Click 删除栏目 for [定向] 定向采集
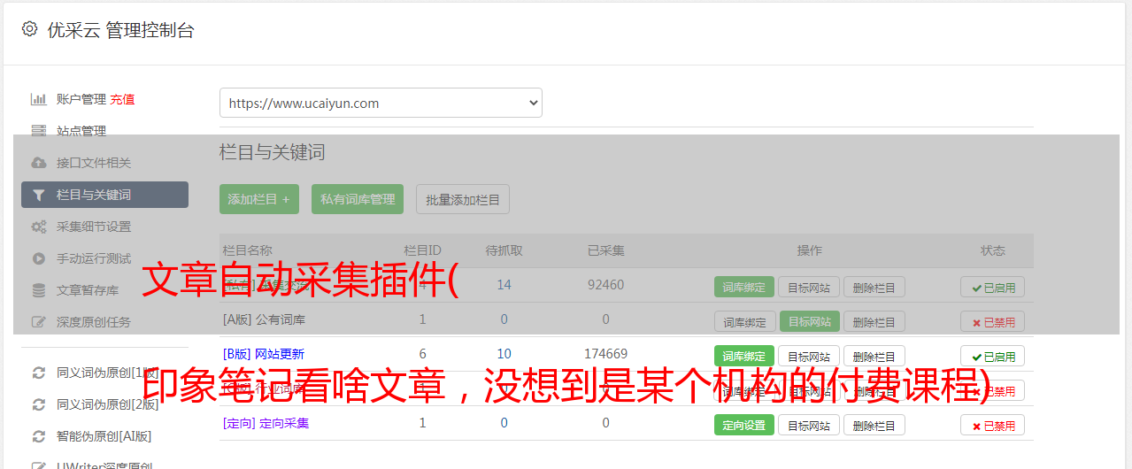The image size is (1132, 469). tap(874, 425)
